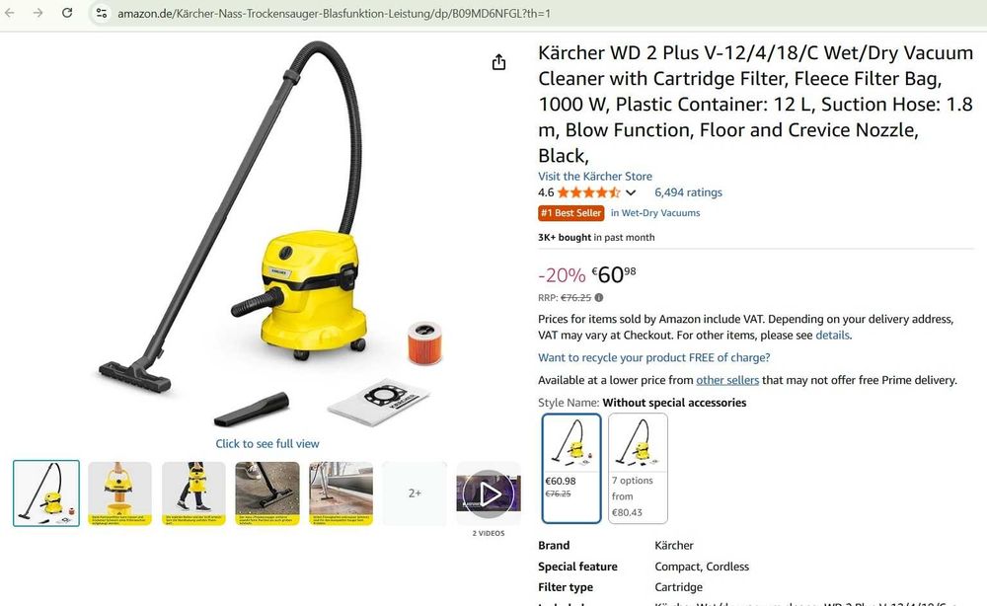Expand the rating breakdown chevron
The height and width of the screenshot is (606, 987).
click(x=631, y=192)
